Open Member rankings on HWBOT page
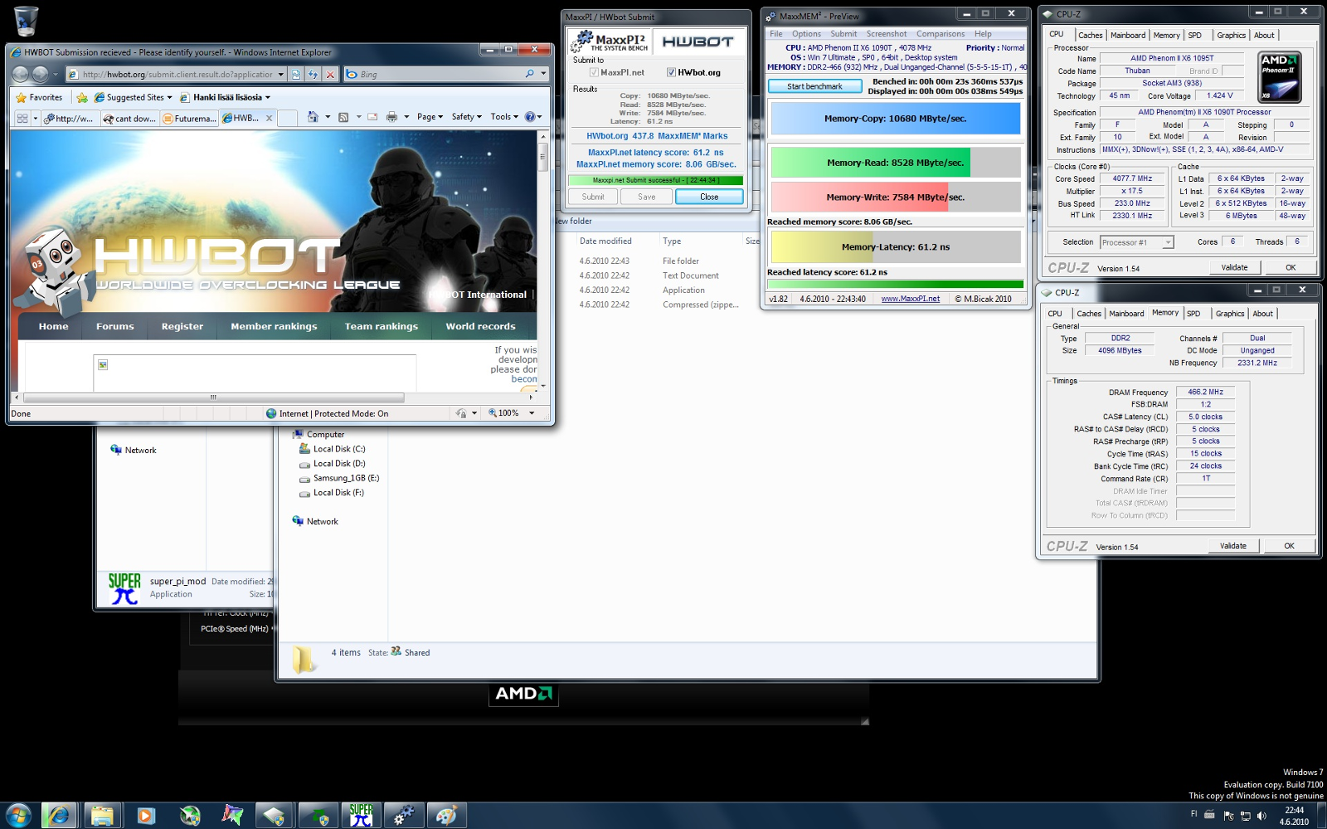 point(274,327)
